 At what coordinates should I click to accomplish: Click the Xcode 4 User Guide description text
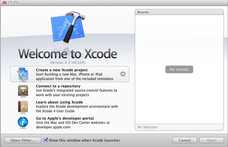(x=77, y=109)
